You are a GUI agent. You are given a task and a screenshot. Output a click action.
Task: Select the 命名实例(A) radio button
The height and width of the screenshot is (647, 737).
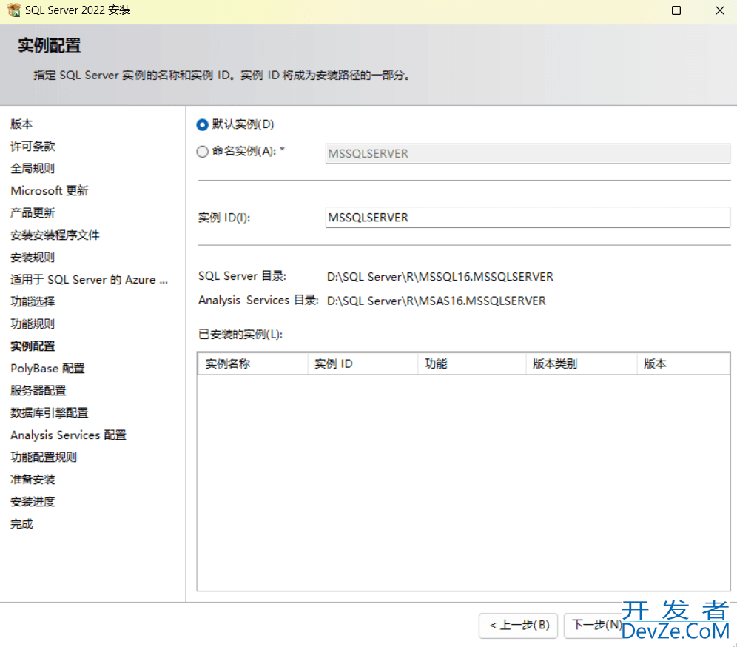tap(202, 152)
